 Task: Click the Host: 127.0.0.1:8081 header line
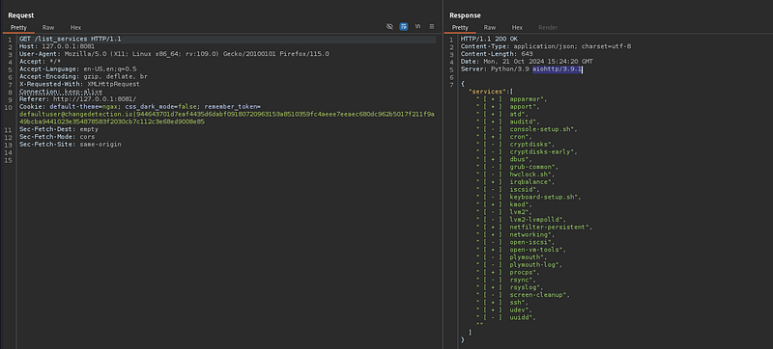point(57,46)
